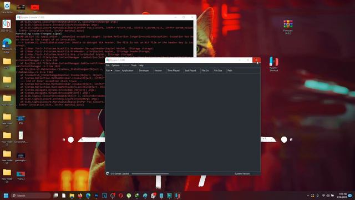Select the New Folder (4) desktop icon
Viewport: 355px width, 200px height.
click(x=7, y=157)
